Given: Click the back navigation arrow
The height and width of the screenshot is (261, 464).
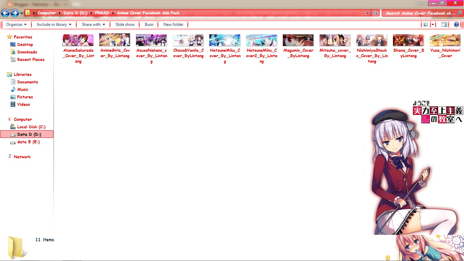Looking at the screenshot, I should pyautogui.click(x=5, y=13).
